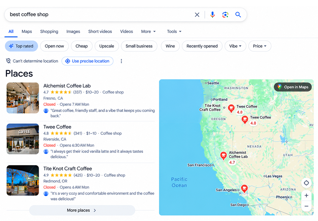Image resolution: width=318 pixels, height=221 pixels.
Task: Toggle the Open now filter chip
Action: pos(54,46)
